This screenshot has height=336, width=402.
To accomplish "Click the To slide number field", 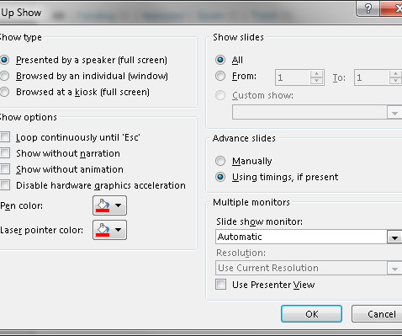I will tap(372, 77).
